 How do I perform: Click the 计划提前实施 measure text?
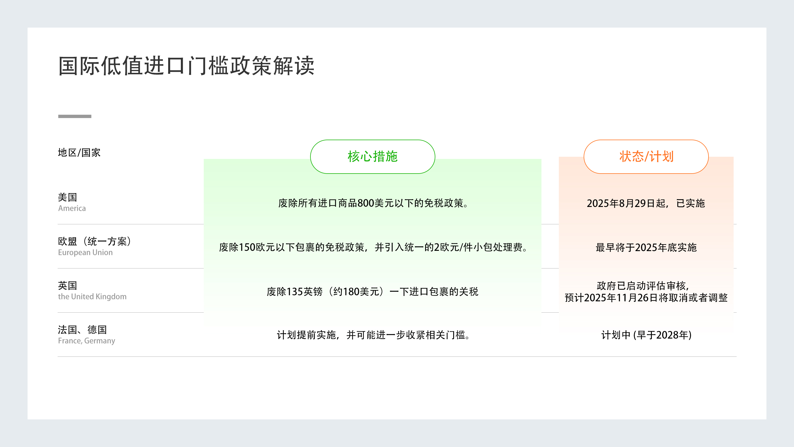point(373,335)
